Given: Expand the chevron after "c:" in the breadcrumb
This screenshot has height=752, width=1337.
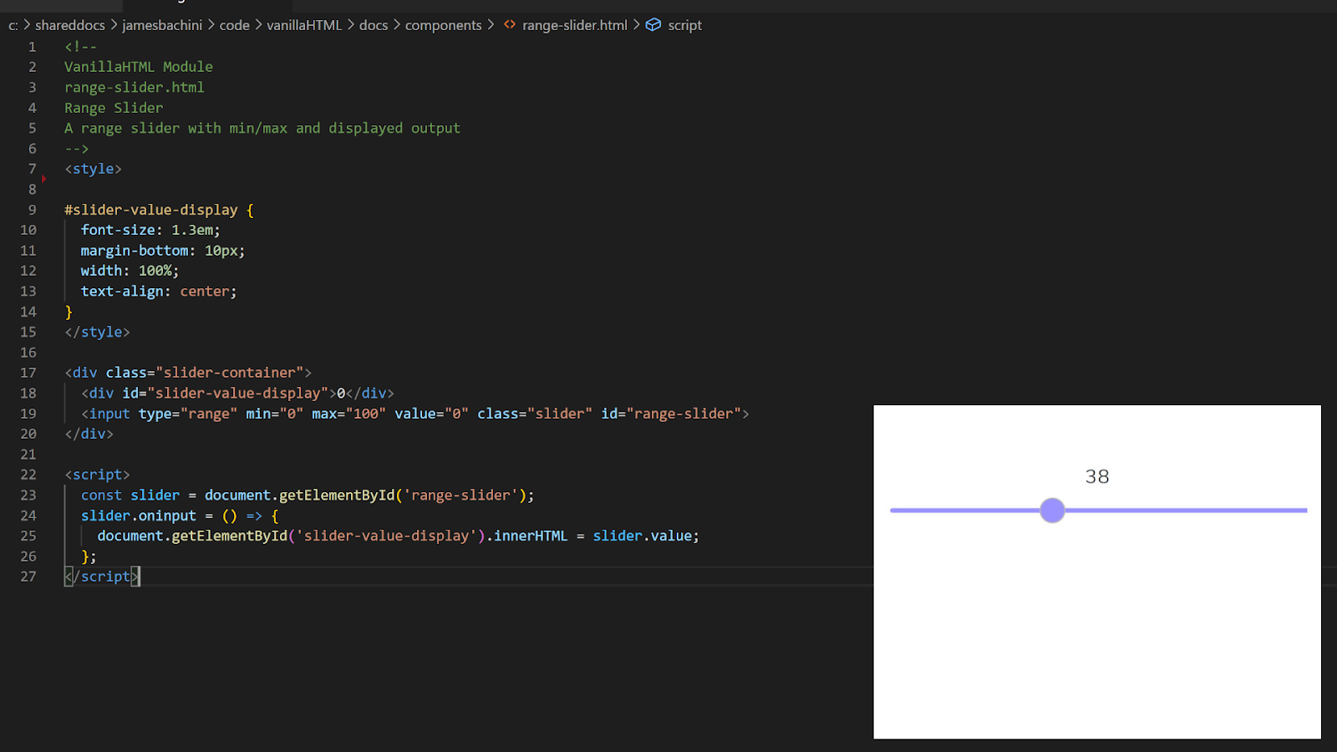Looking at the screenshot, I should tap(27, 25).
